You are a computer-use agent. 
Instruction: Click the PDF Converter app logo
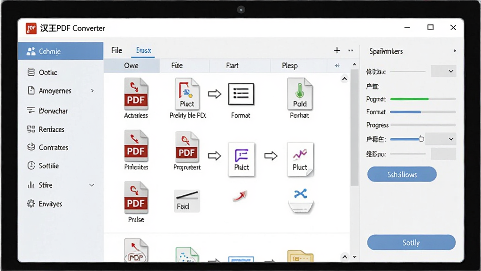31,28
